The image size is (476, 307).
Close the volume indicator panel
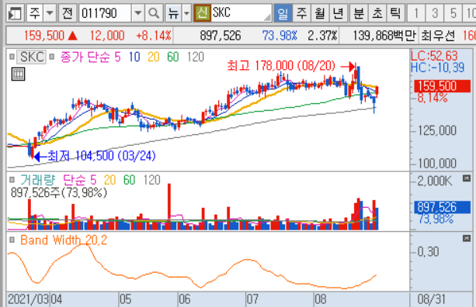467,178
